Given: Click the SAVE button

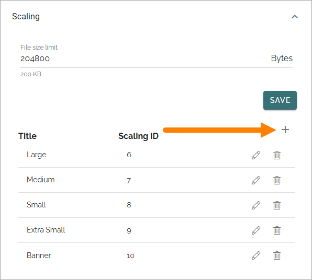Looking at the screenshot, I should (x=280, y=100).
